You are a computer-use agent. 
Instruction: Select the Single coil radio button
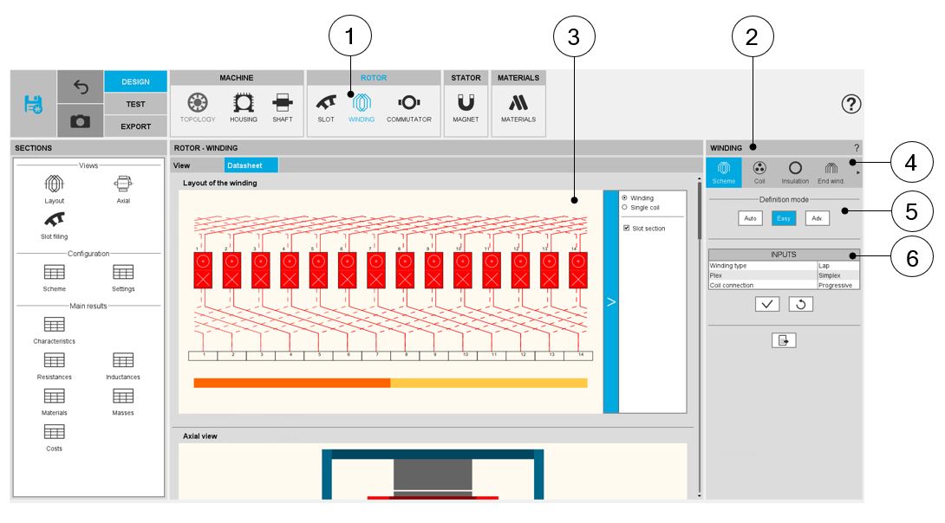pyautogui.click(x=624, y=207)
